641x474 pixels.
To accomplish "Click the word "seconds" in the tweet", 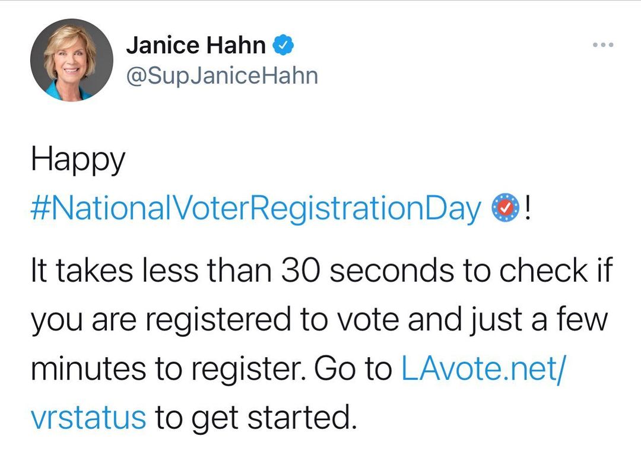I will pyautogui.click(x=398, y=271).
